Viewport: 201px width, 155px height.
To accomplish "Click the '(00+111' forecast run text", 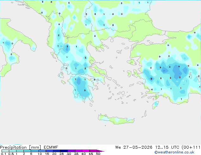I will click(191, 147).
